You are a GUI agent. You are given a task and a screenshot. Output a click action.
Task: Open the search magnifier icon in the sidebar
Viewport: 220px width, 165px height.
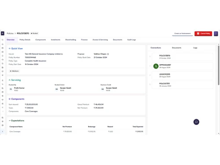[3, 40]
